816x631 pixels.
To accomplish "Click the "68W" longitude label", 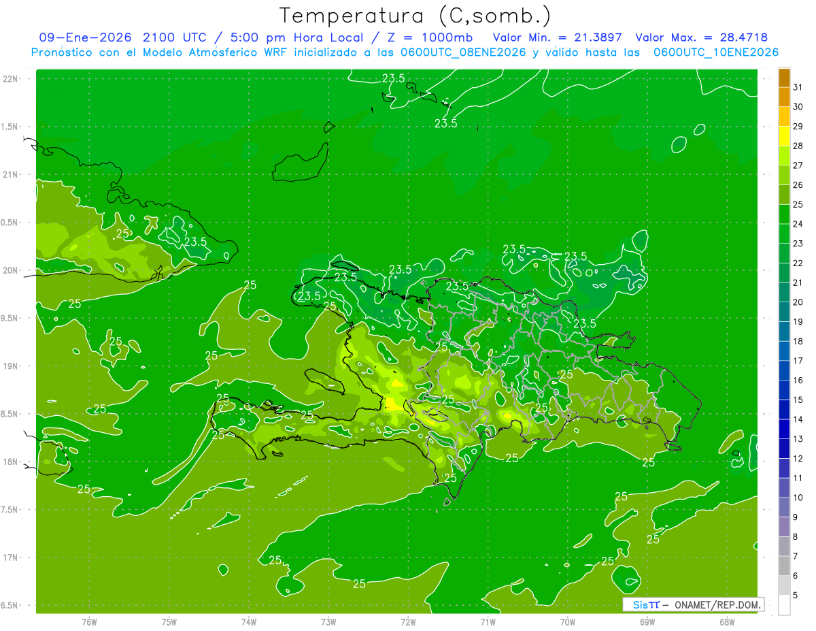I will [727, 622].
